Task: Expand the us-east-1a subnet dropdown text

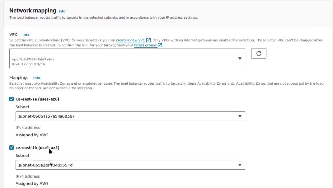Action: (47, 116)
